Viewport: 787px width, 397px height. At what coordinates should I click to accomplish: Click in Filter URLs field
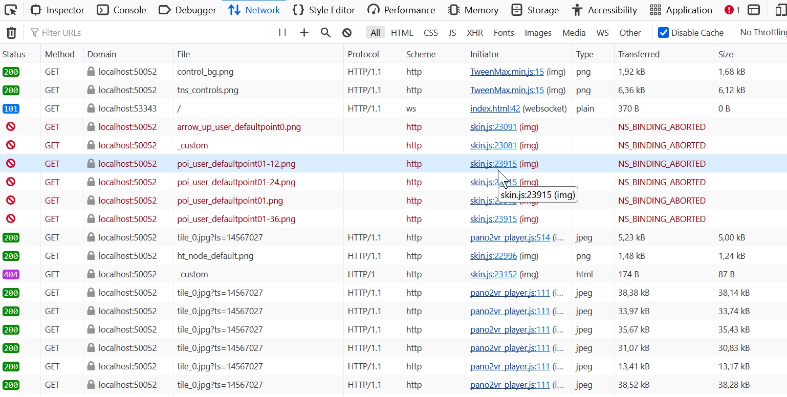click(148, 33)
